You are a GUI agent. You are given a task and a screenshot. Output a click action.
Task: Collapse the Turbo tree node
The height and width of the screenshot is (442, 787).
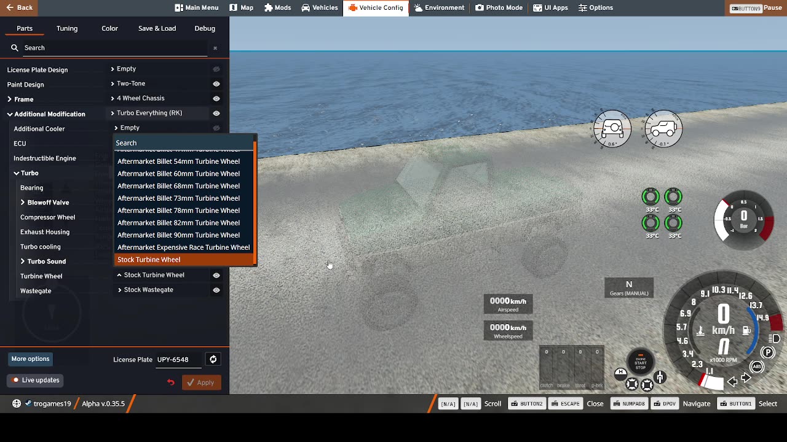tap(17, 173)
